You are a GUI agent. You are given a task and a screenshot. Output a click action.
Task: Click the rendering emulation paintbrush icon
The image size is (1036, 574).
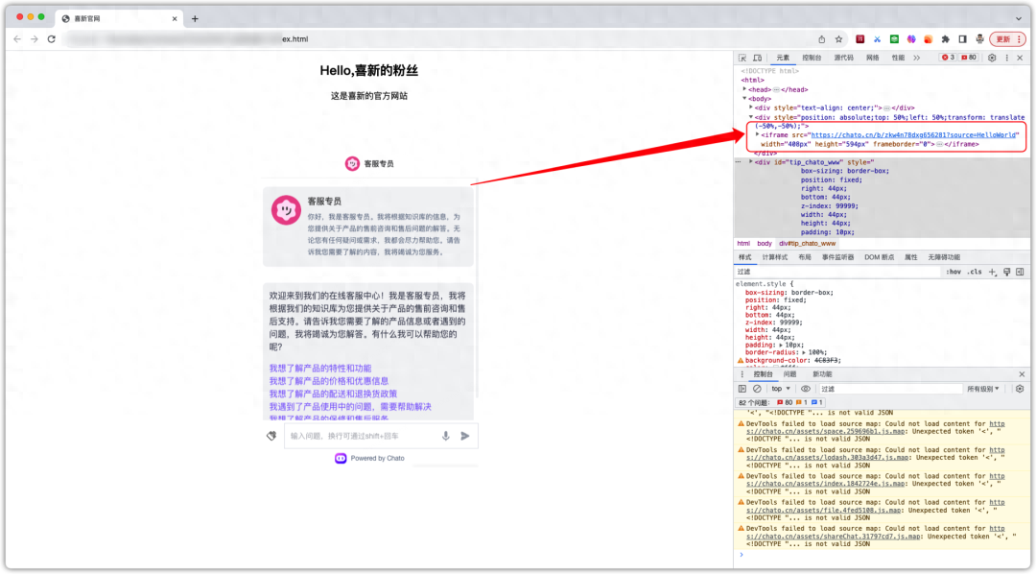click(1007, 272)
